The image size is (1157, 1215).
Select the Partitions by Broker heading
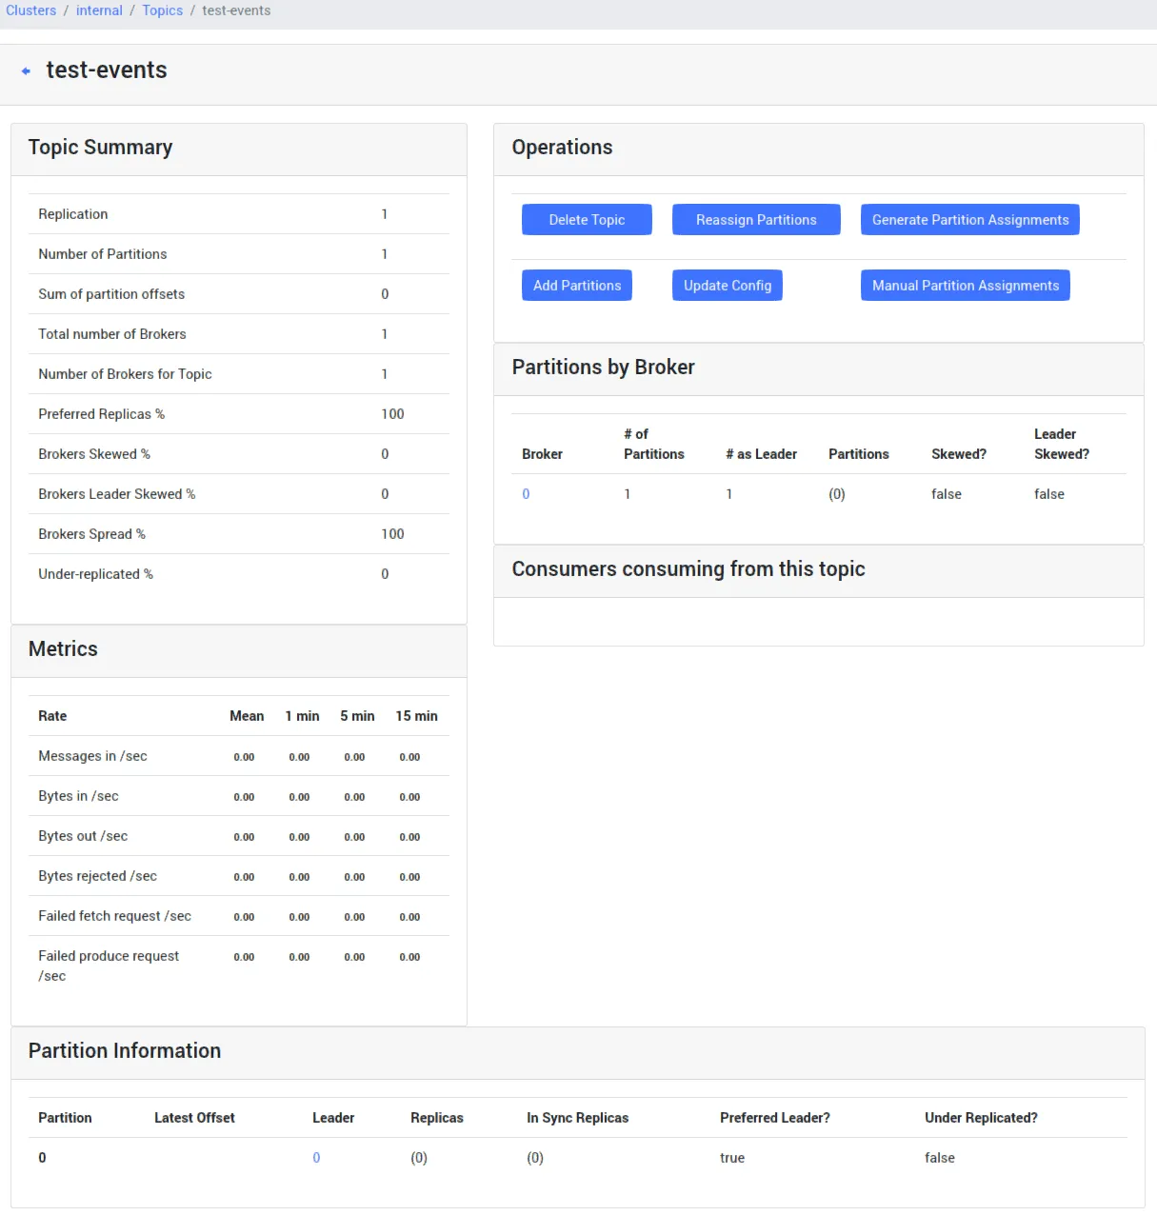point(603,368)
